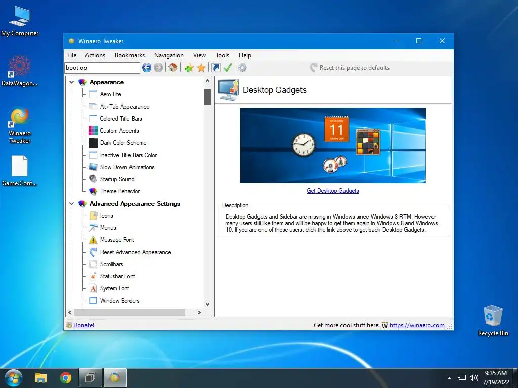Select the Game.Cont... file on desktop

20,171
